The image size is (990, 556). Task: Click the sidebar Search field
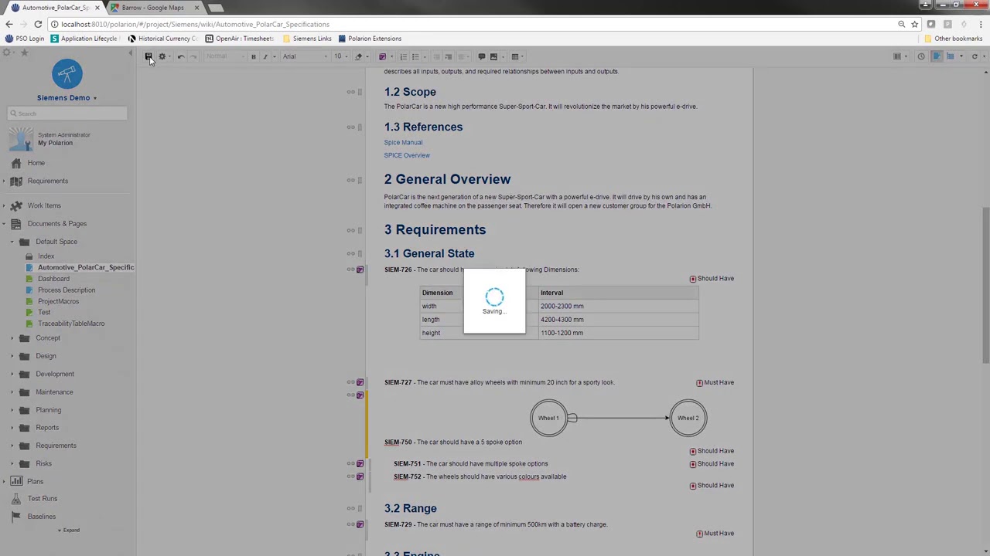[x=67, y=114]
